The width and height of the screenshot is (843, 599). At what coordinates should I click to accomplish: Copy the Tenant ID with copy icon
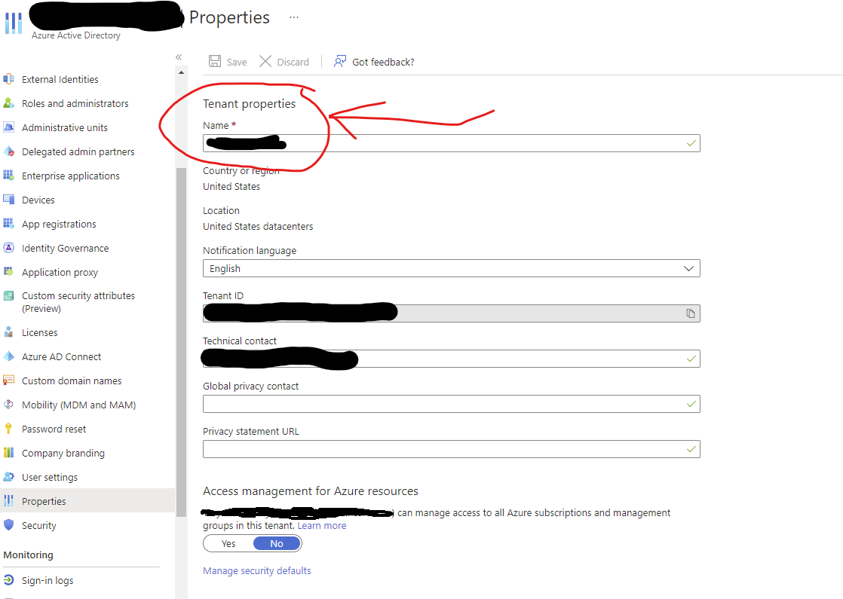point(691,313)
